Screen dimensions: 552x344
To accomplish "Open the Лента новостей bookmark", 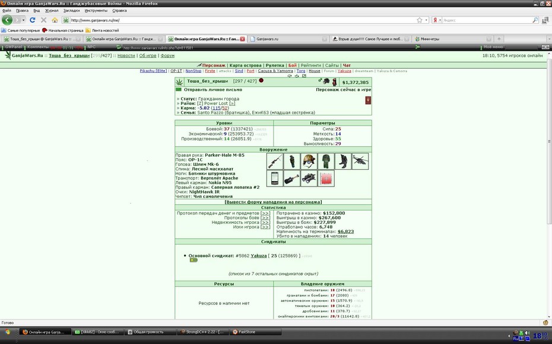I will click(102, 31).
